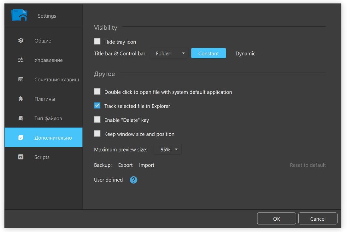This screenshot has width=347, height=232.
Task: Open the Общие settings section
Action: tap(21, 40)
